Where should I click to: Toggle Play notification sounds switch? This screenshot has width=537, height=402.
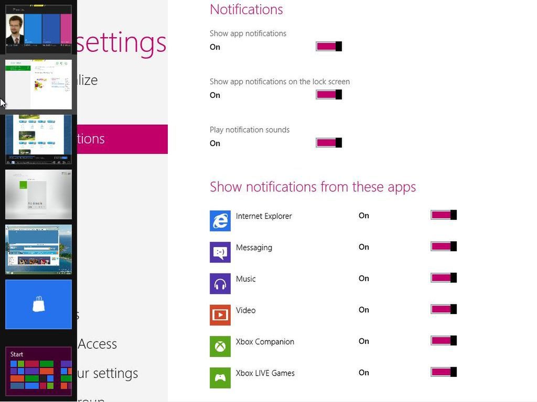pos(329,143)
